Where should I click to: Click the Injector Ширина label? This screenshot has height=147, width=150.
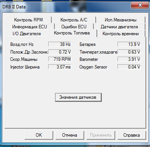tap(25, 67)
